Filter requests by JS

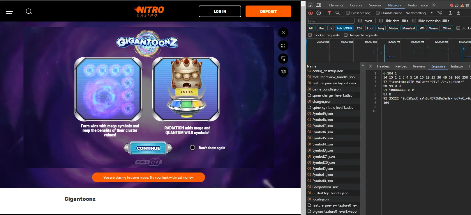click(x=331, y=28)
